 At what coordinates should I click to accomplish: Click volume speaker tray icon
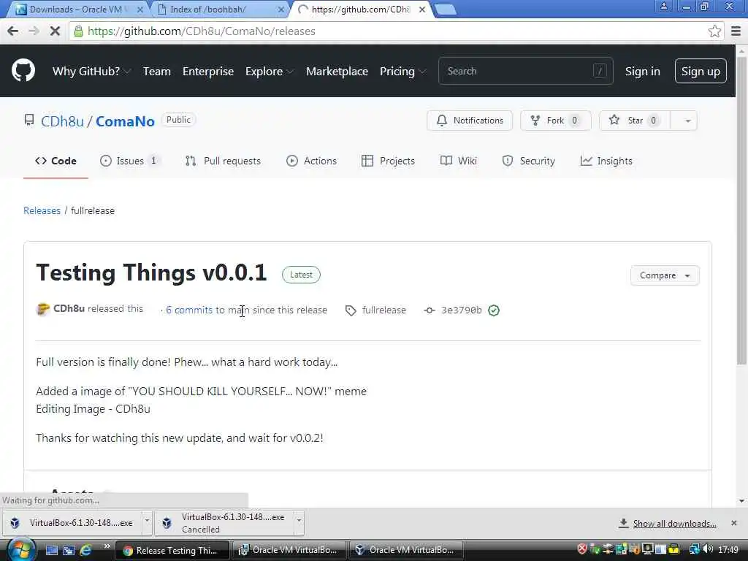coord(707,549)
